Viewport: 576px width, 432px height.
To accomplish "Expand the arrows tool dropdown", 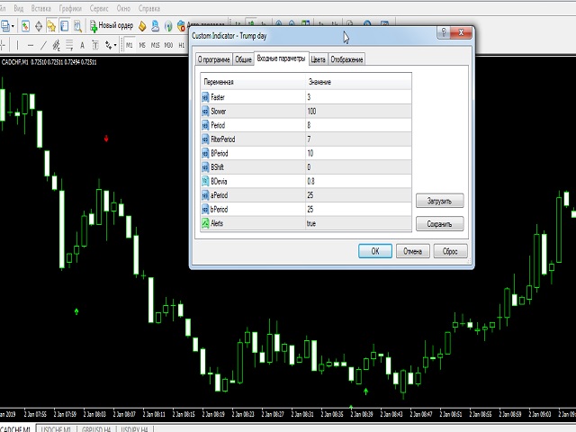I will pyautogui.click(x=115, y=46).
